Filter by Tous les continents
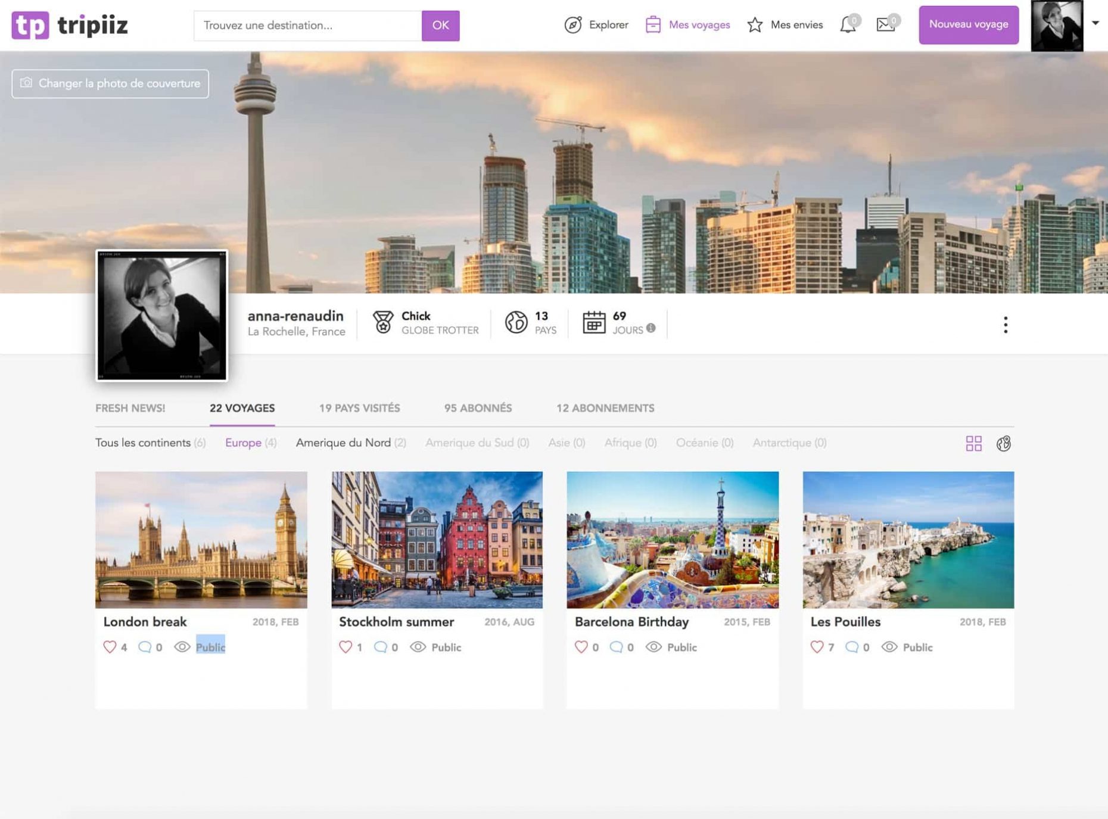Screen dimensions: 1108x819 (151, 443)
